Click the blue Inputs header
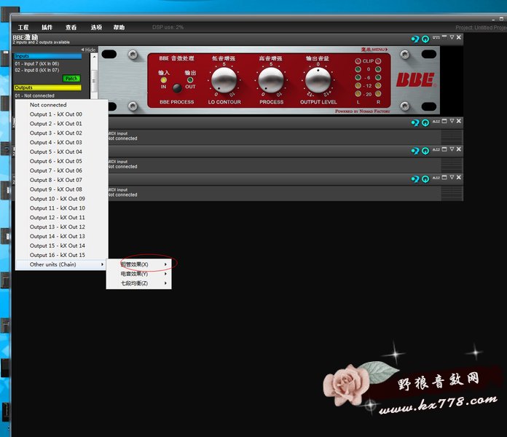 (x=48, y=56)
